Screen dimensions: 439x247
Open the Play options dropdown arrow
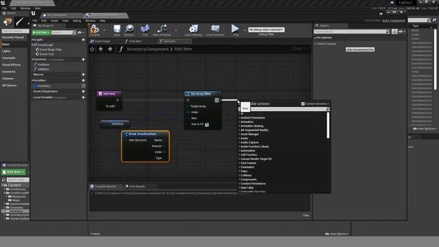coord(245,30)
